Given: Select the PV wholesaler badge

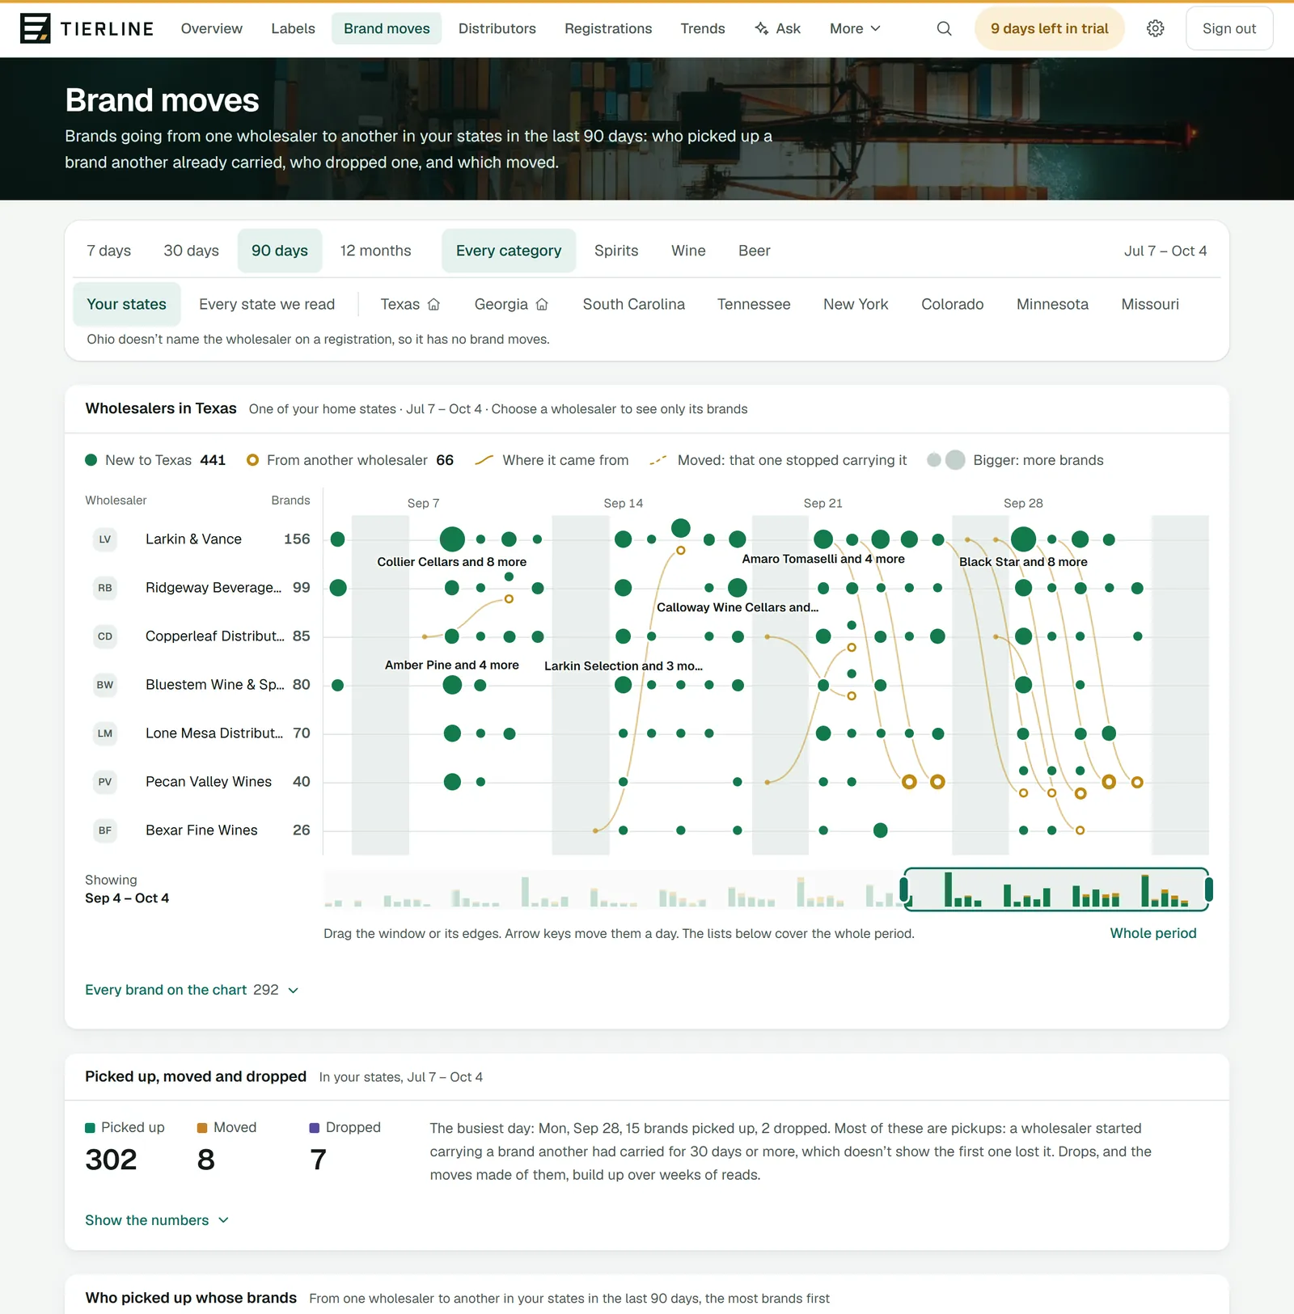Looking at the screenshot, I should click(x=105, y=782).
